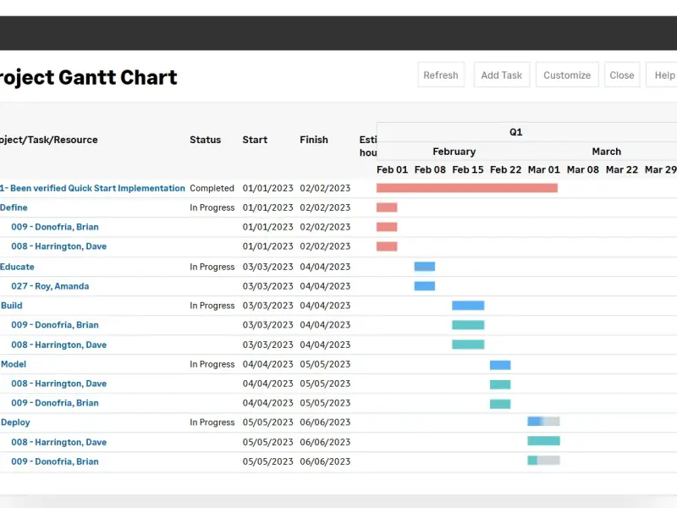Click the long red project Gantt bar
Viewport: 677px width, 508px height.
point(466,188)
